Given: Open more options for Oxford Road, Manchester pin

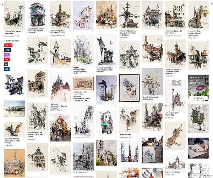Looking at the screenshot, I should (70, 31).
